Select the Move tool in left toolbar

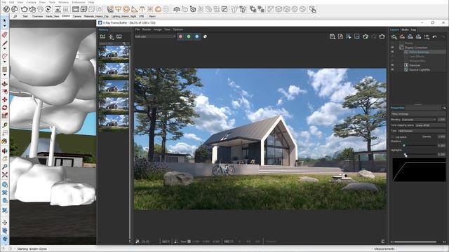click(5, 99)
